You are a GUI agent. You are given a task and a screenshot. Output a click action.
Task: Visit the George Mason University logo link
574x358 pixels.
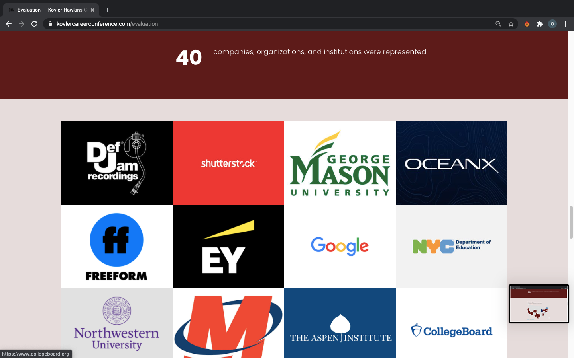coord(340,163)
